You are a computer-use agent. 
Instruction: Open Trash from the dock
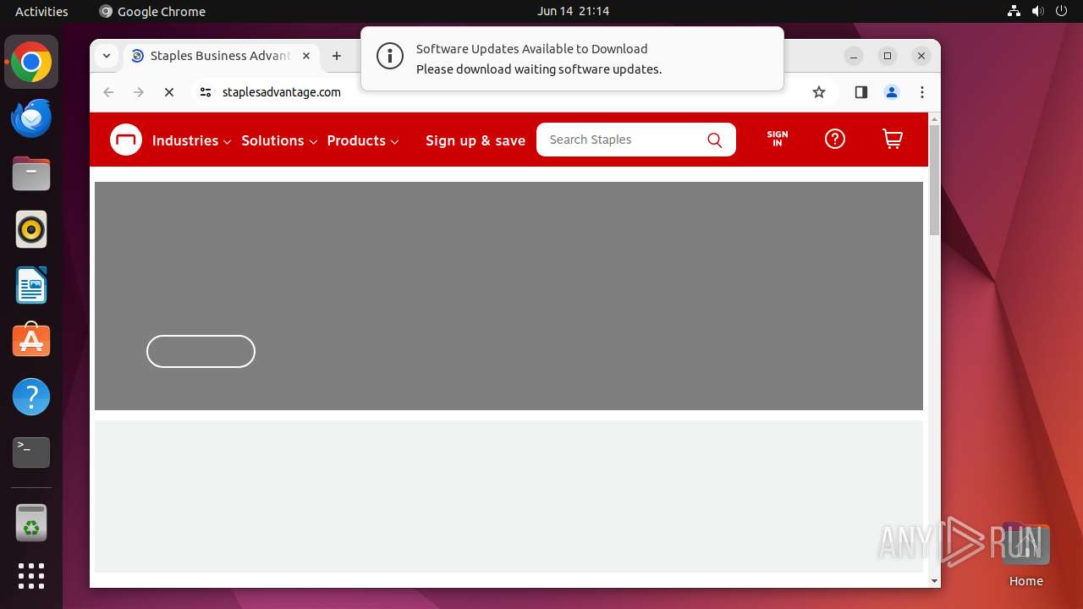pyautogui.click(x=31, y=523)
